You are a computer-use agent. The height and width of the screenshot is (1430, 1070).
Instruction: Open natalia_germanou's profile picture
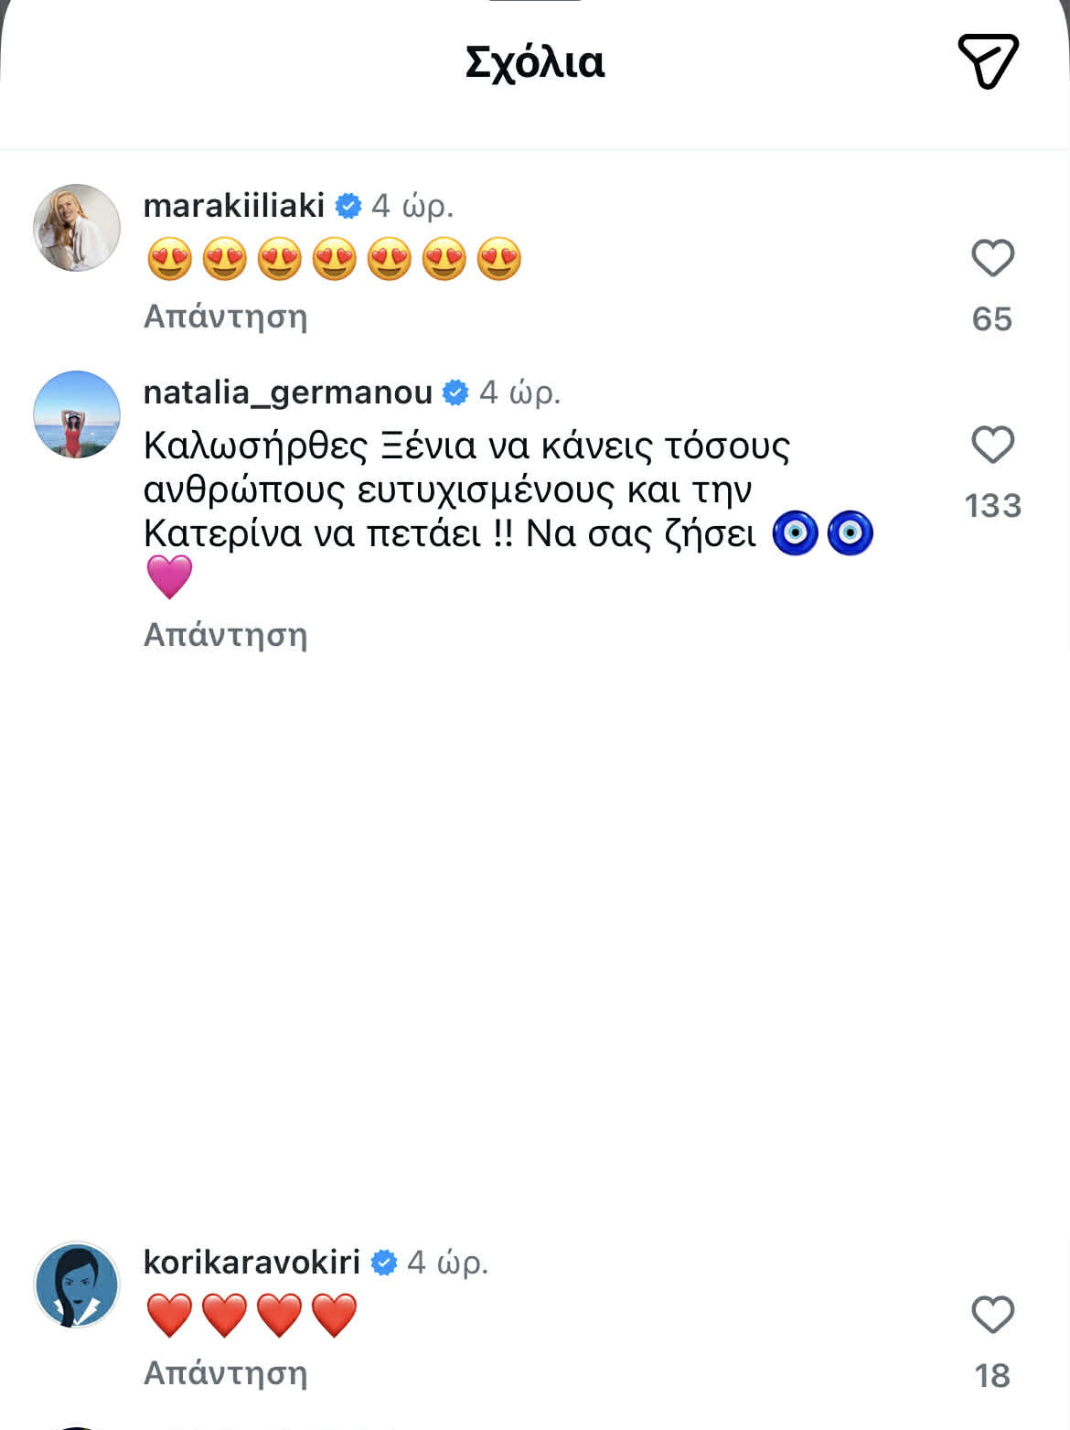tap(77, 414)
